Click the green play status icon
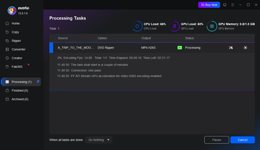Image resolution: width=260 pixels, height=150 pixels. pos(179,48)
